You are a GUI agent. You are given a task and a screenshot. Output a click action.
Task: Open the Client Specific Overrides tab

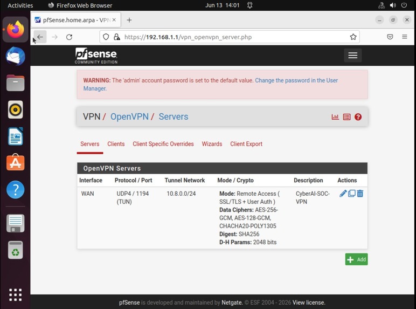point(163,144)
